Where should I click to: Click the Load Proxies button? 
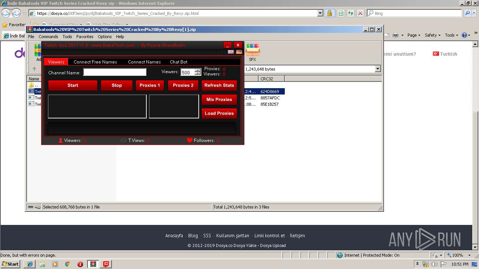click(219, 113)
